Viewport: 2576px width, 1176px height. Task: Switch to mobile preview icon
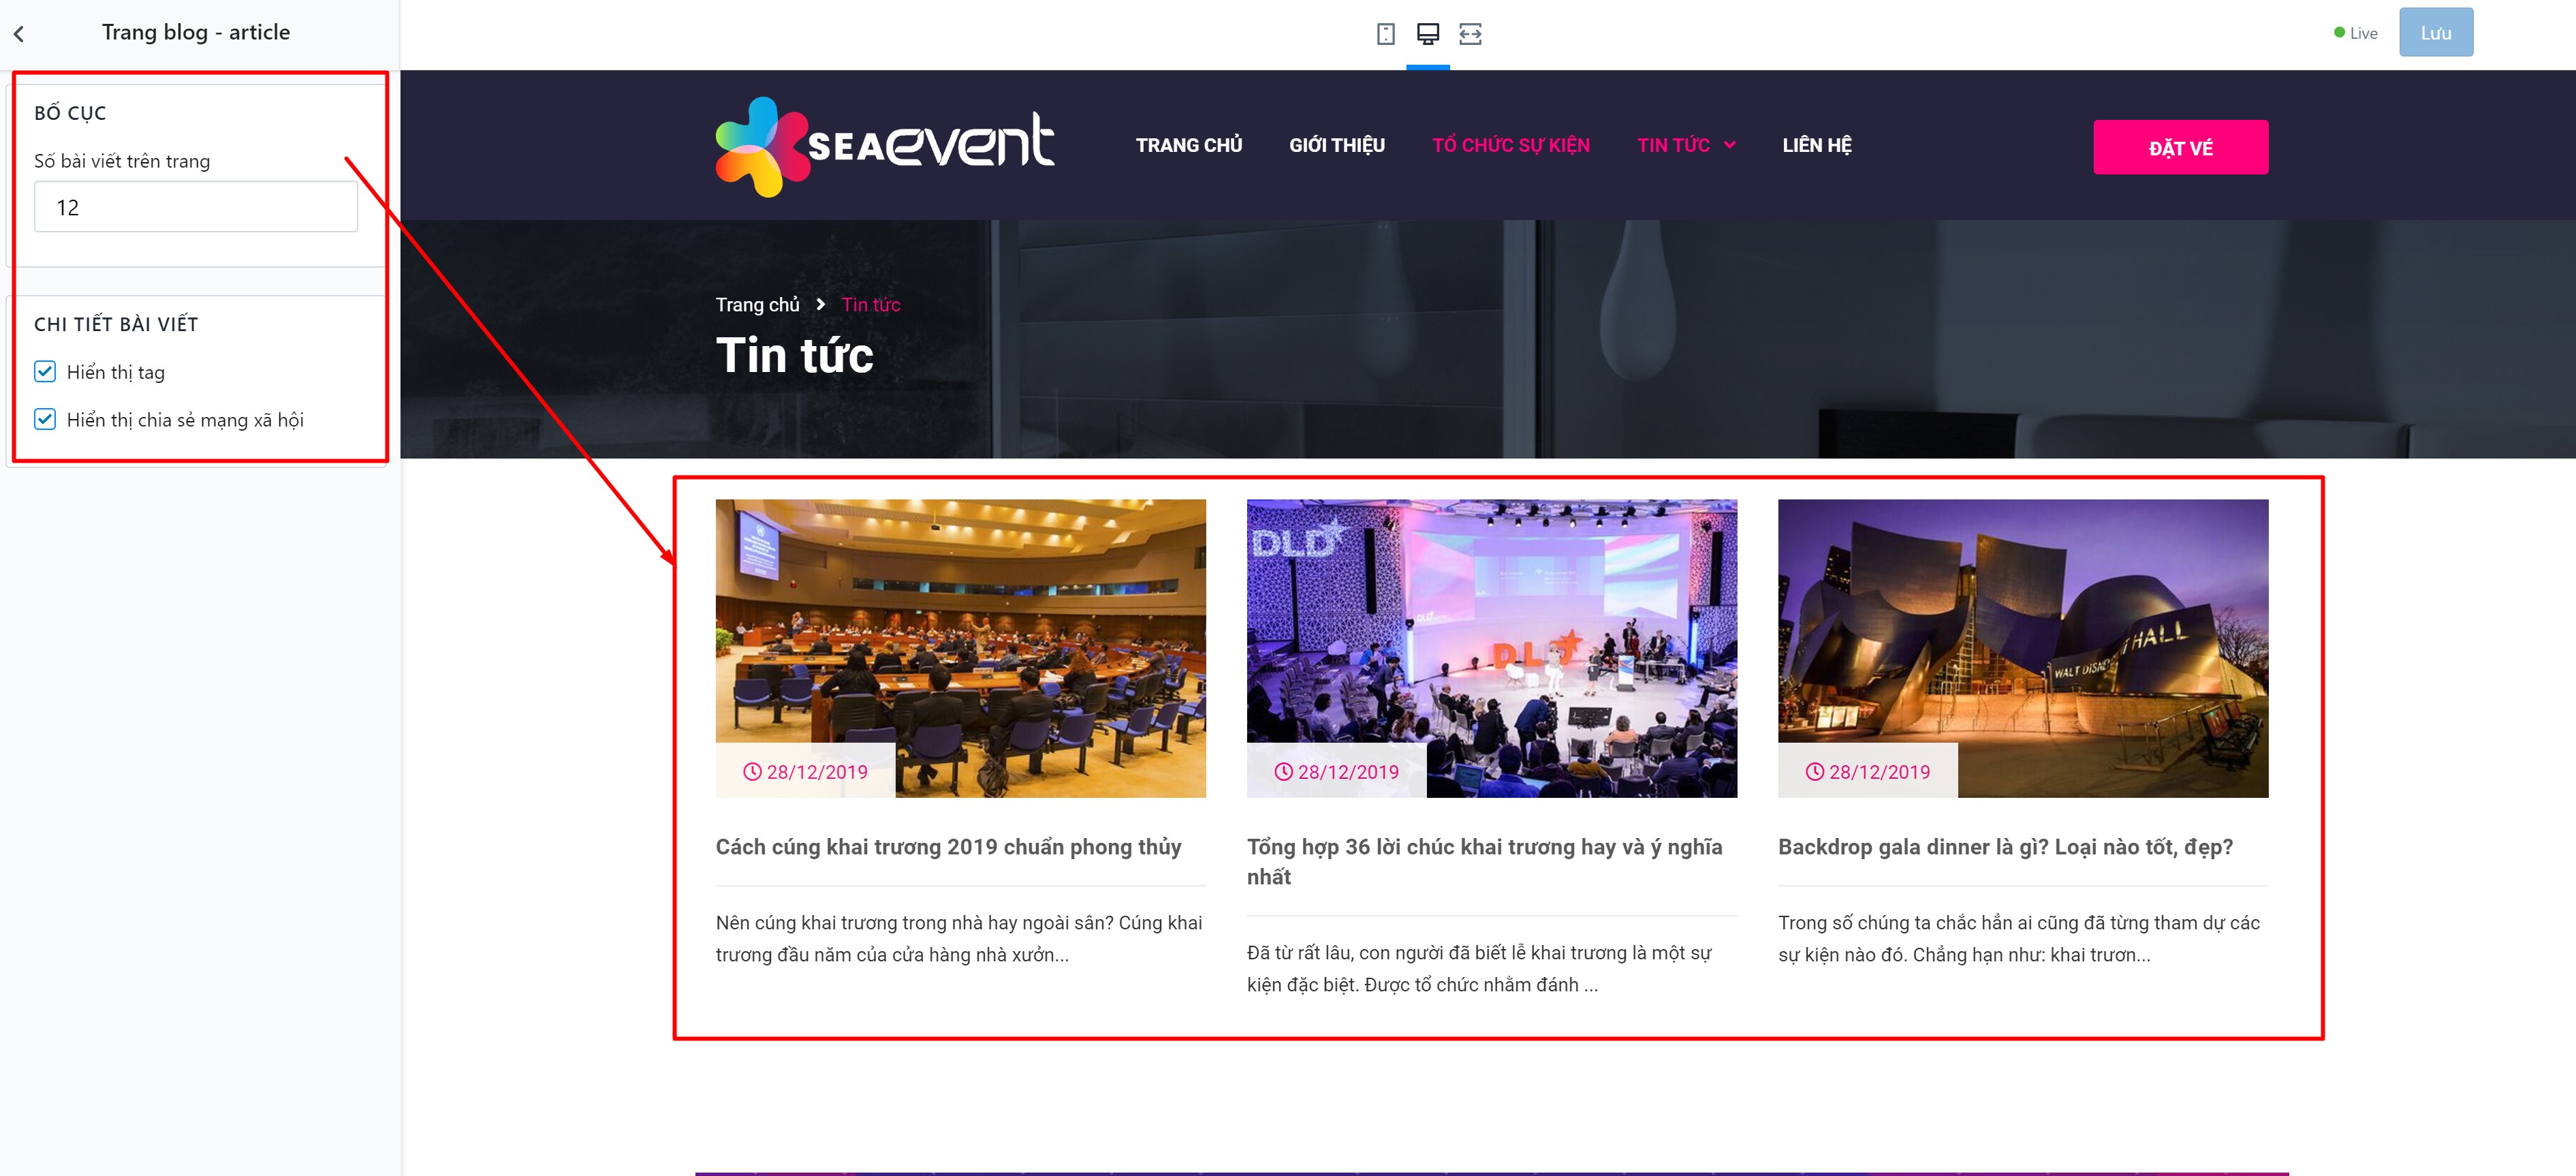(1385, 34)
